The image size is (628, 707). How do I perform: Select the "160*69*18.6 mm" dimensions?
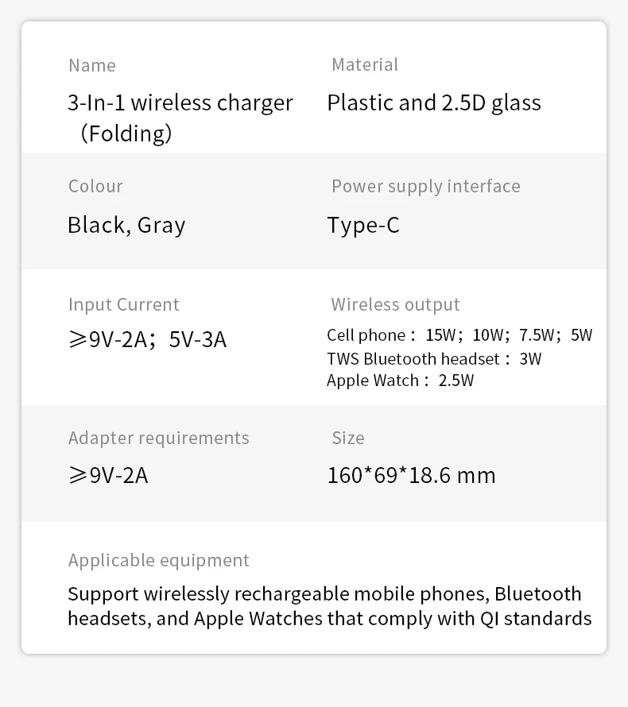[411, 475]
